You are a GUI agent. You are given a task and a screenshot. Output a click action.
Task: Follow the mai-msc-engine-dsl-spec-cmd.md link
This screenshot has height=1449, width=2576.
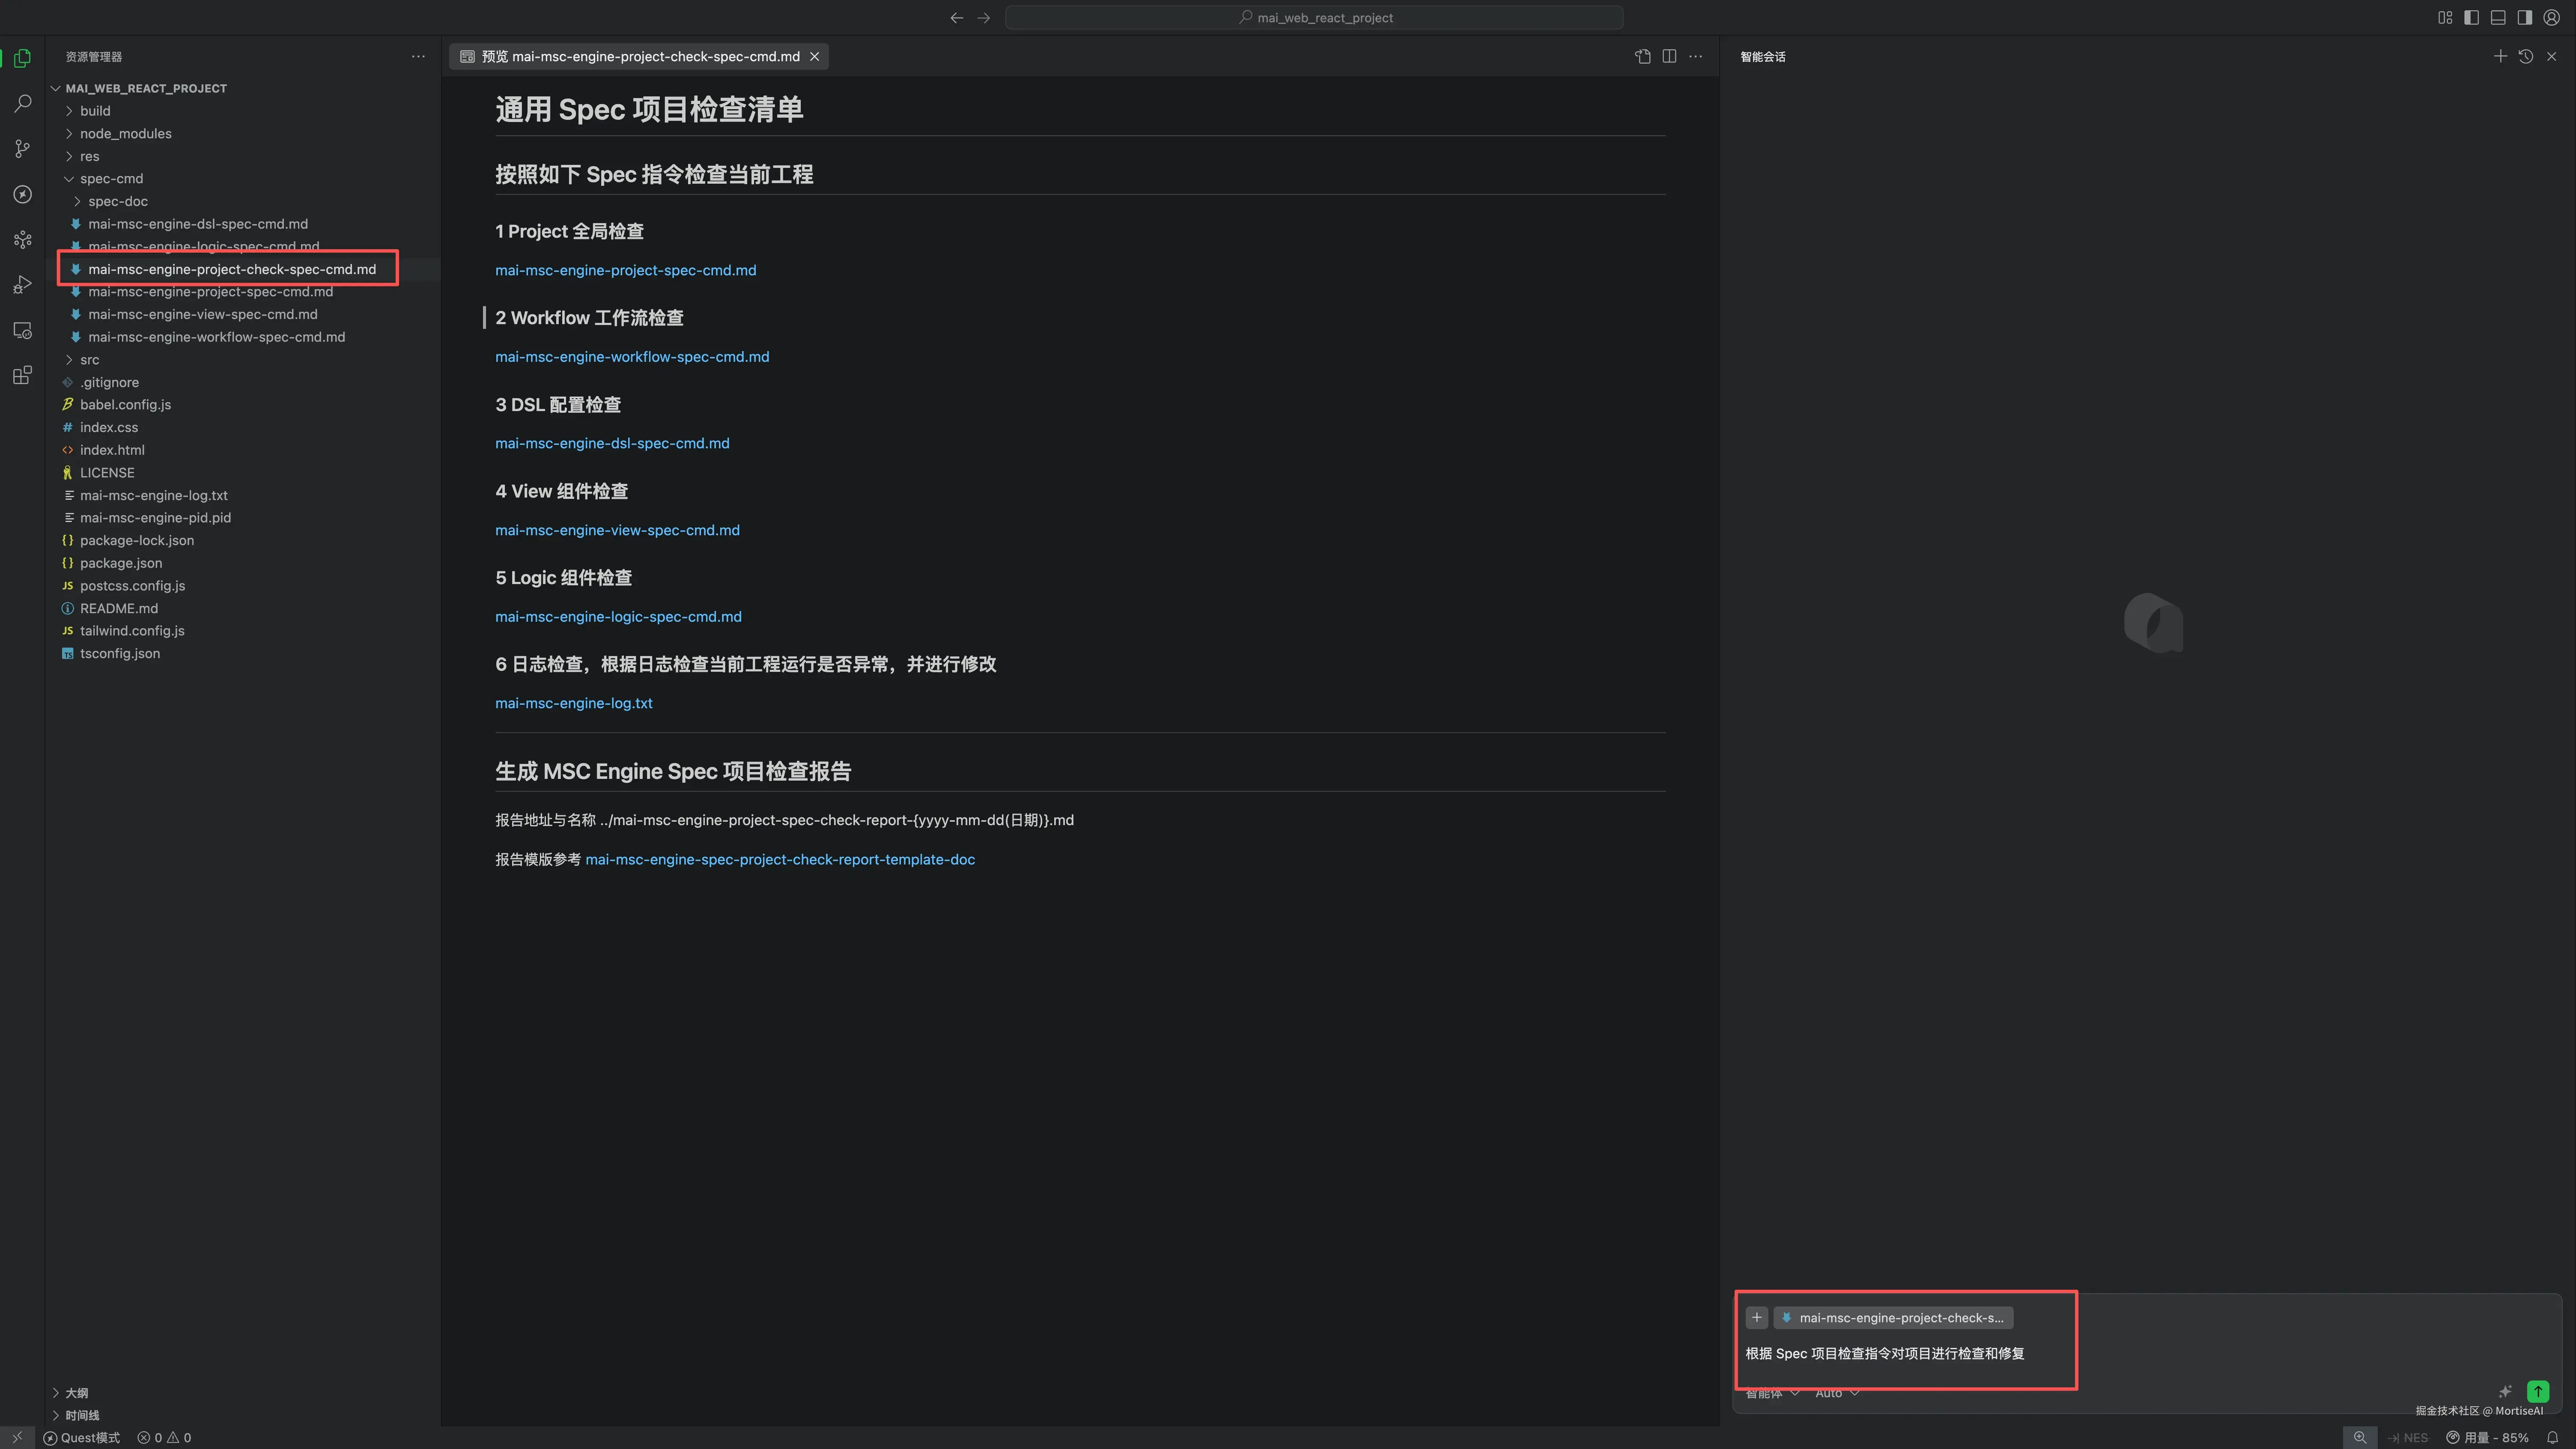(x=612, y=444)
